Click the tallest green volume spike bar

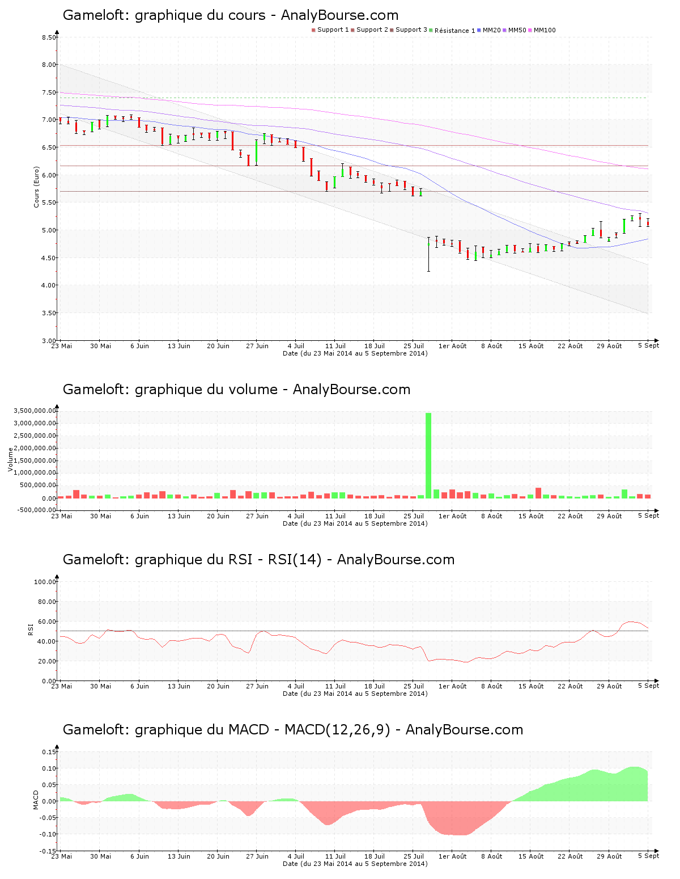[428, 455]
